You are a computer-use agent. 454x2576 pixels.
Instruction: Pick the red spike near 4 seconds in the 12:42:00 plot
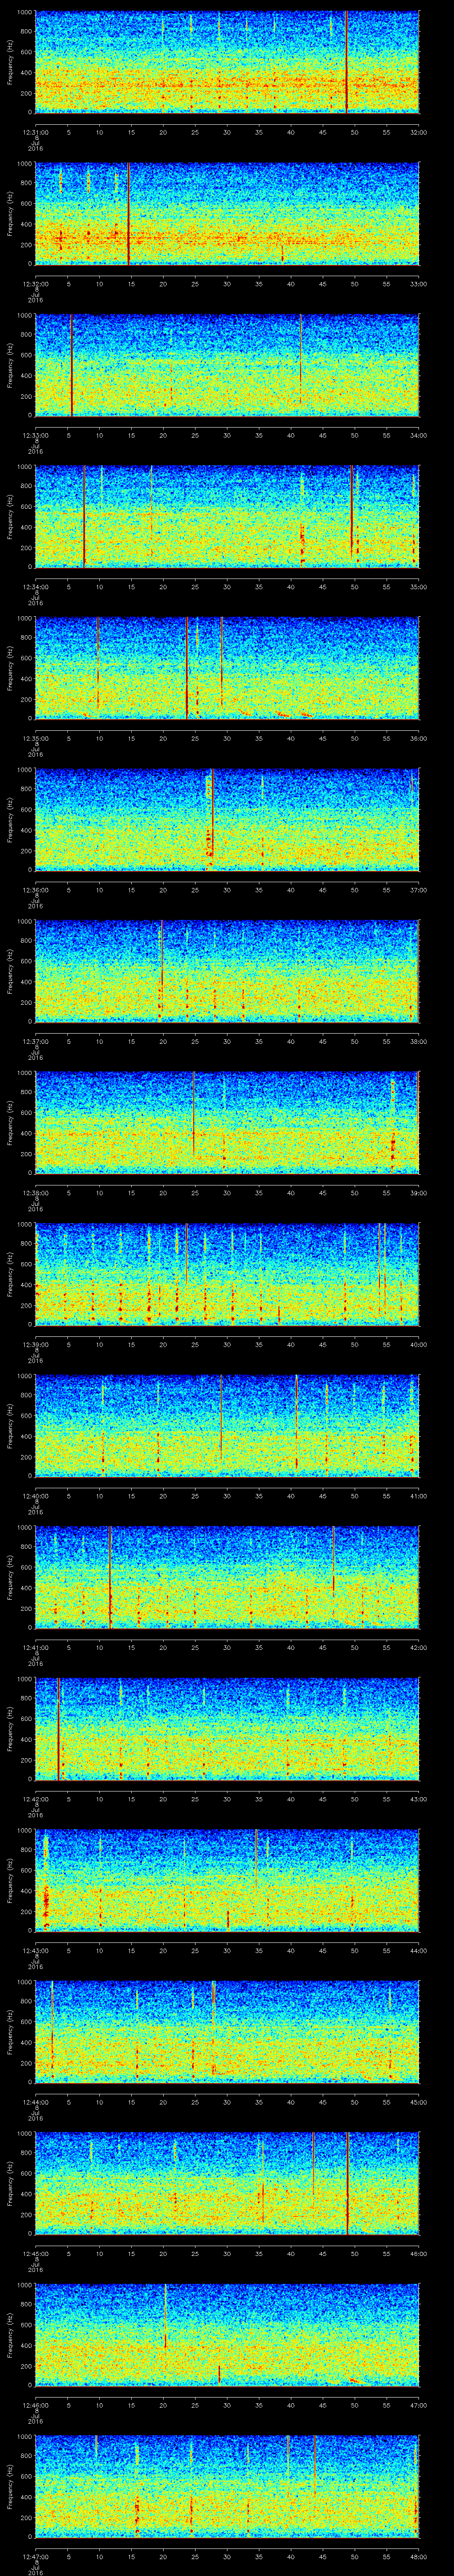click(59, 1728)
